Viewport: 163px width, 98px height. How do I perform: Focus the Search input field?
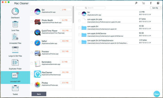(90, 8)
